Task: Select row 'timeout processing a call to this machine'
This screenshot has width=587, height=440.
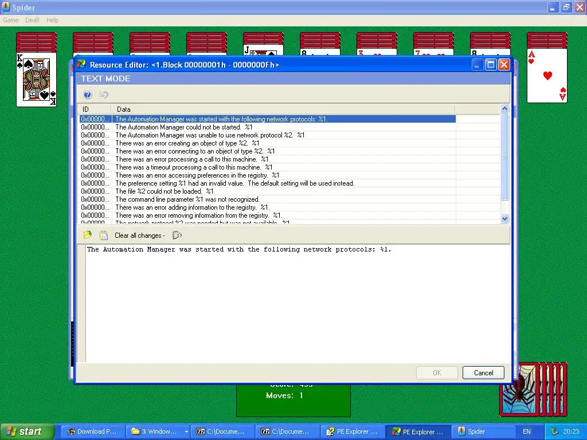Action: tap(268, 167)
